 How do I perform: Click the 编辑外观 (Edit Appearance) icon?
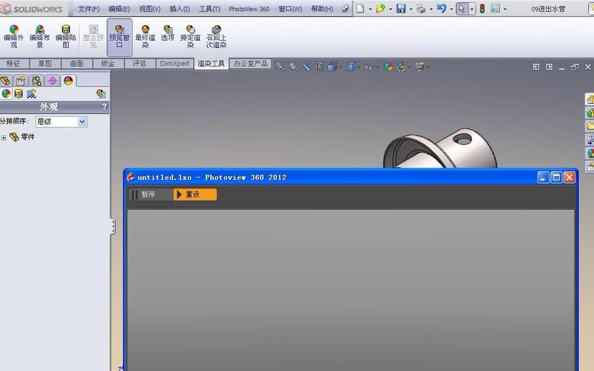tap(13, 36)
